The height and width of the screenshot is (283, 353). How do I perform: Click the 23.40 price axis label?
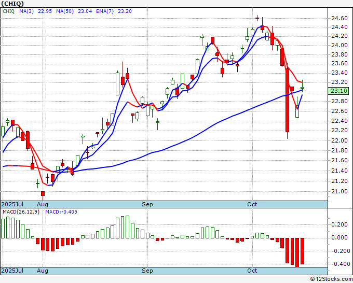coord(340,73)
